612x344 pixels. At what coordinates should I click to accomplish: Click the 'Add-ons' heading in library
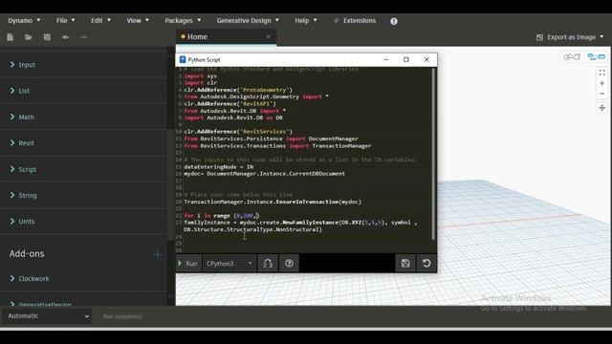(x=27, y=253)
